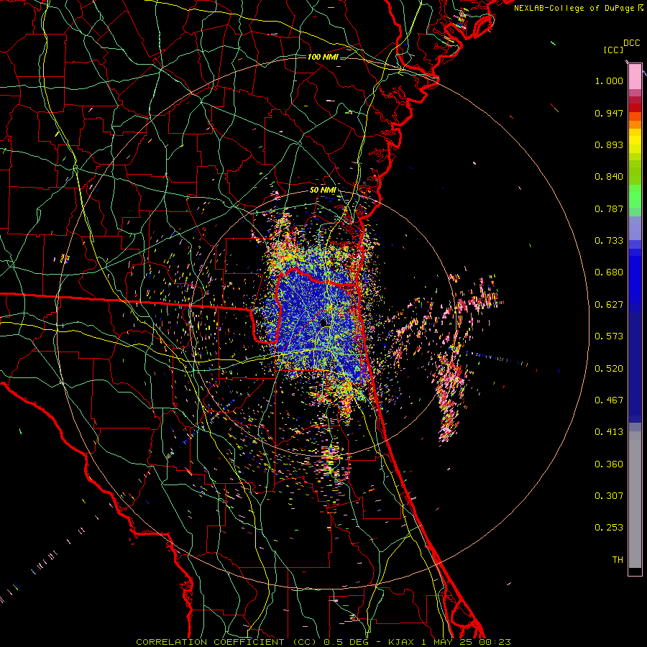
Task: Click the 0.680 legend value
Action: point(609,272)
